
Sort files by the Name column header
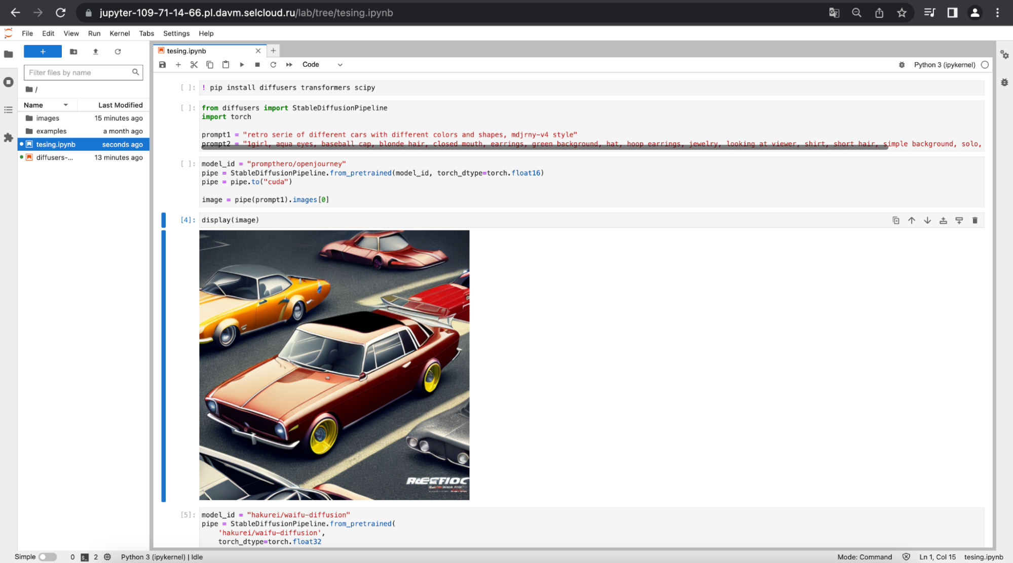48,105
